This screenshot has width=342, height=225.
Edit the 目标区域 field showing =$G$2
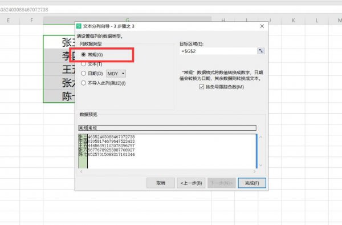(218, 51)
